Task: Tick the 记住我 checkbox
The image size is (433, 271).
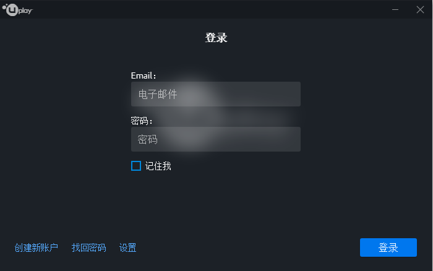Action: click(x=136, y=166)
